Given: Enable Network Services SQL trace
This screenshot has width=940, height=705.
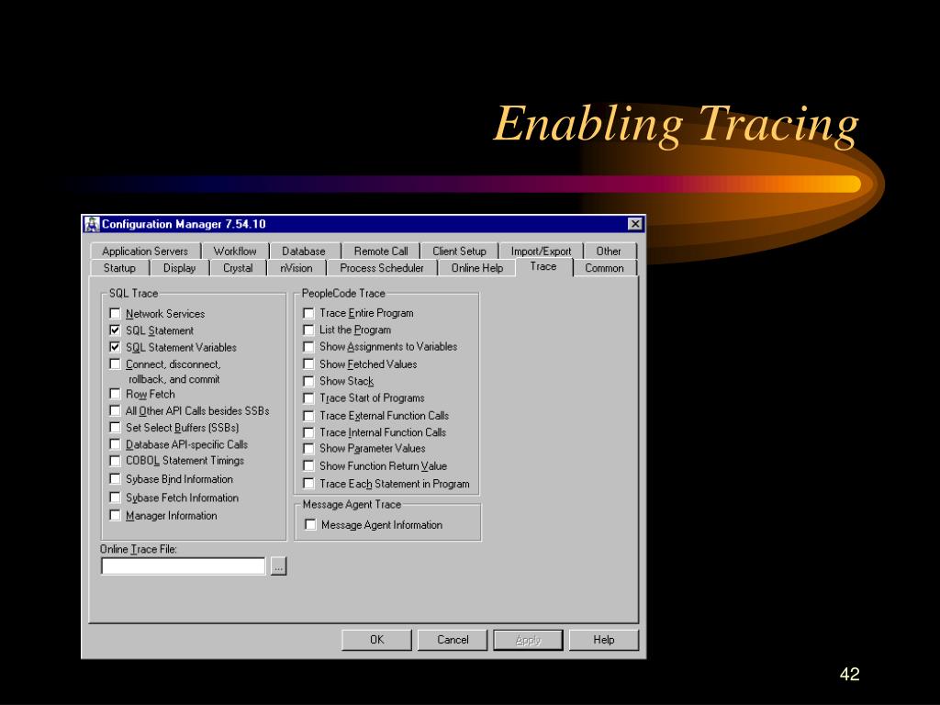Looking at the screenshot, I should (x=115, y=314).
